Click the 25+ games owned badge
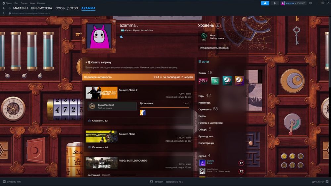331x186 pixels. point(203,81)
